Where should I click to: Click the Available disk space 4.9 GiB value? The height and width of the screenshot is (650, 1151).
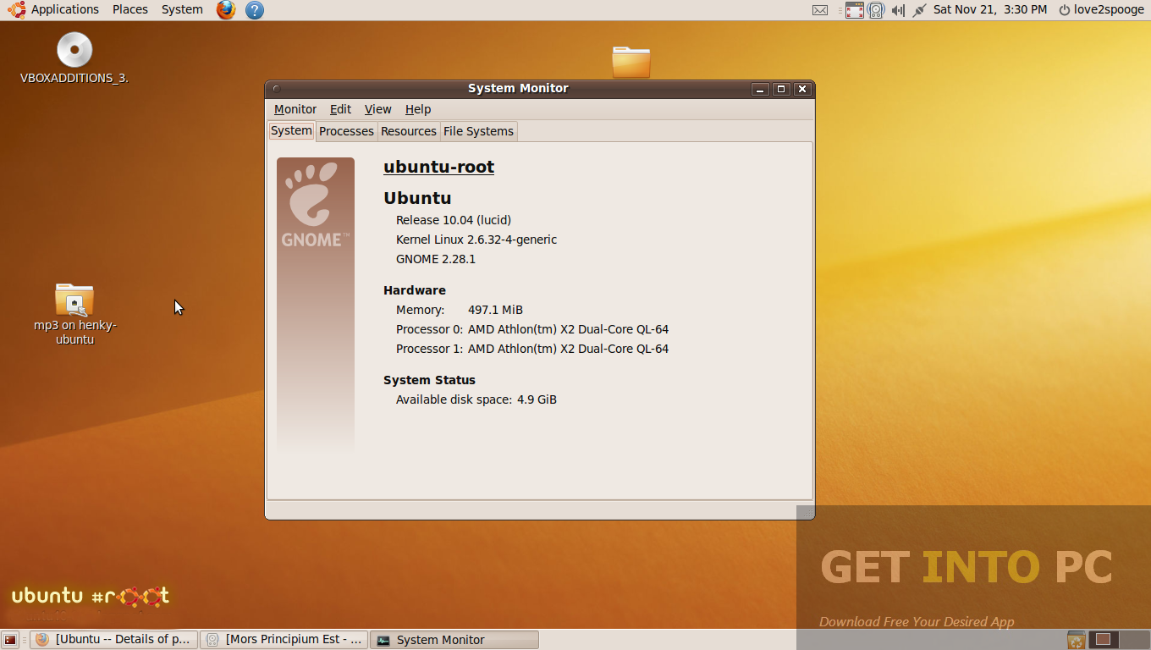coord(537,399)
